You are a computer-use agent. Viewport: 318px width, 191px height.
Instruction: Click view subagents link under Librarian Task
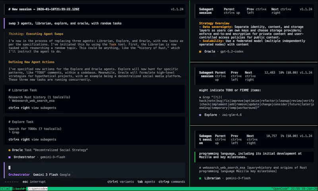44,108
